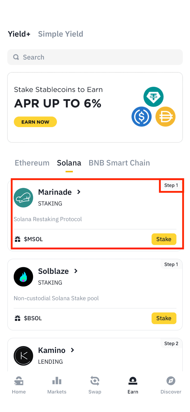Tap the Kamino protocol logo
The image size is (190, 412).
coord(23,356)
